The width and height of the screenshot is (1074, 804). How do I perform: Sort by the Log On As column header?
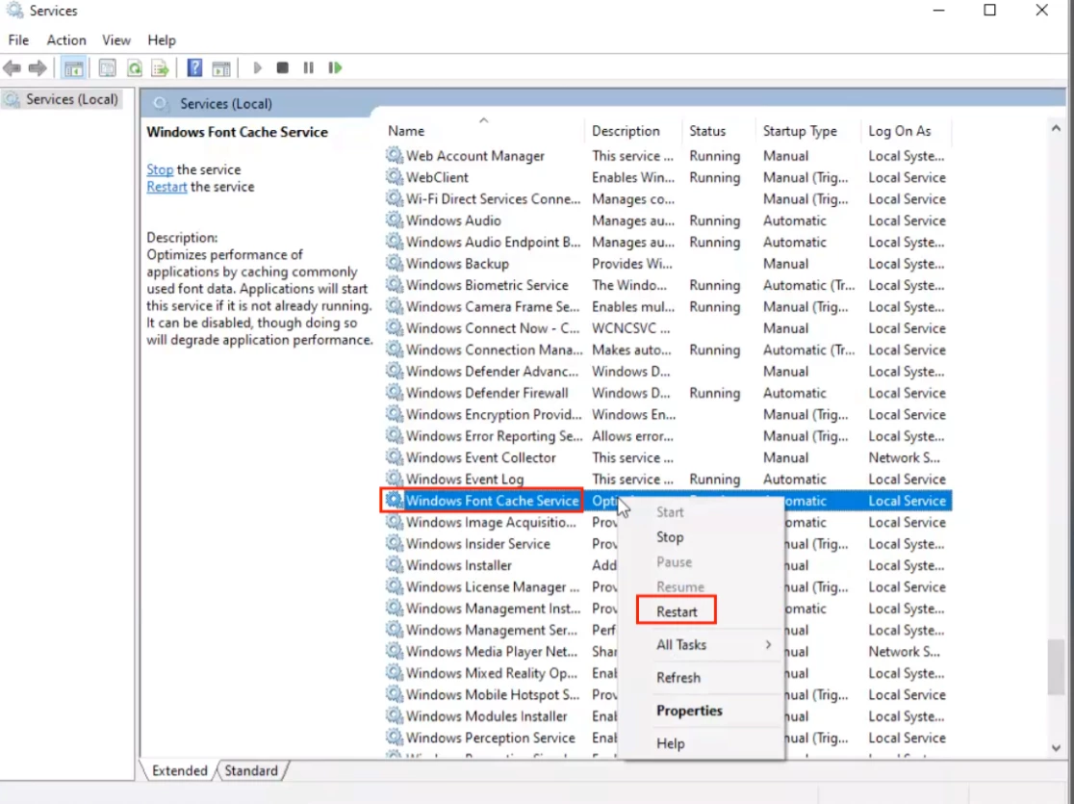(x=906, y=130)
